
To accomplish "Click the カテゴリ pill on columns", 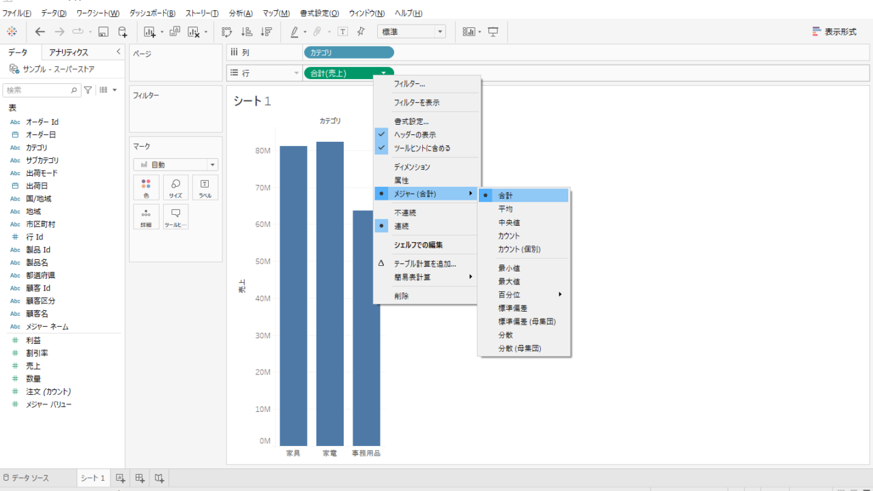I will click(349, 53).
